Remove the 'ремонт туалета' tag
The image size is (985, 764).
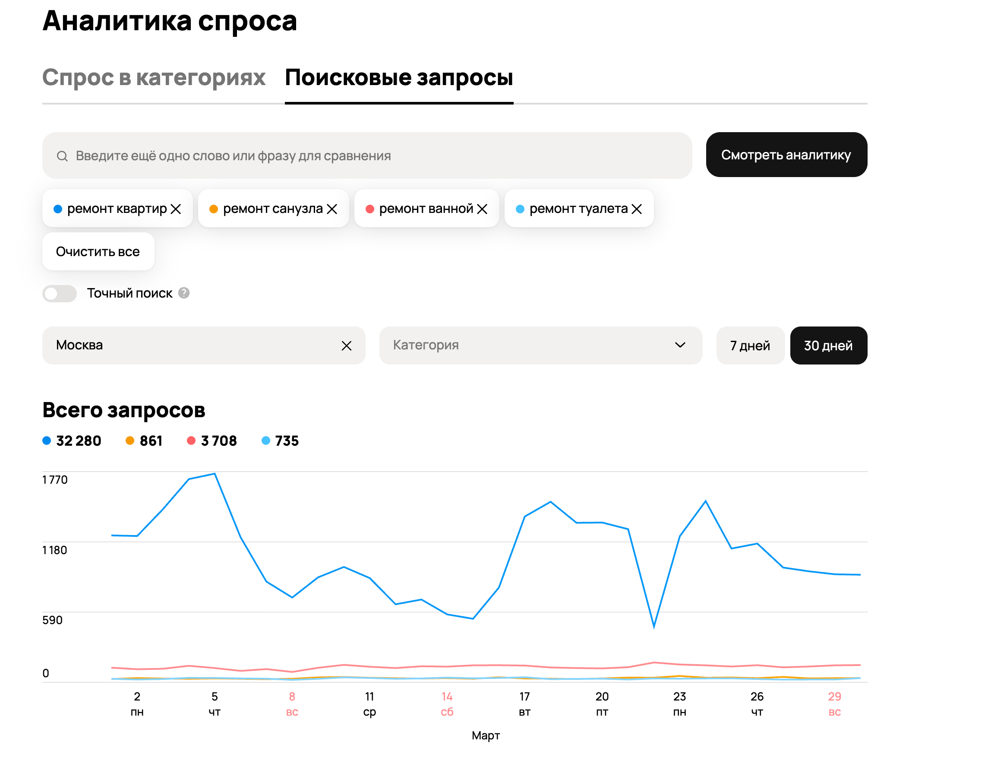pyautogui.click(x=636, y=209)
